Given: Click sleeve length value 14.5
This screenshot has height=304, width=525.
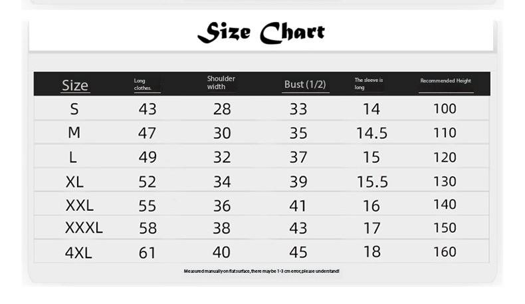Looking at the screenshot, I should (x=371, y=133).
